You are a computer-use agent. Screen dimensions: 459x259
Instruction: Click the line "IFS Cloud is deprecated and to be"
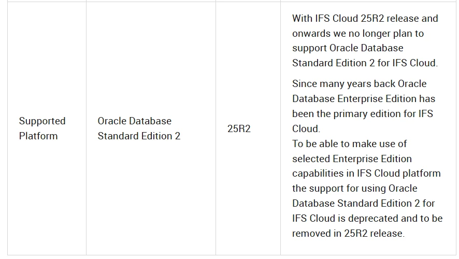tap(367, 218)
